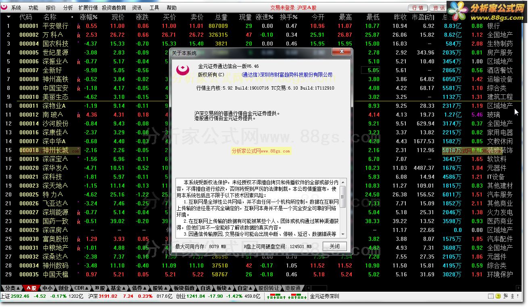Switch to the 股份转让 tab
This screenshot has height=307, width=528.
coord(269,288)
